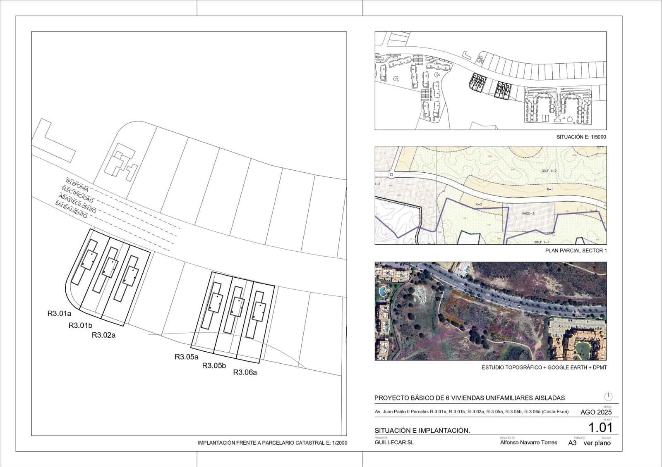Click the north arrow symbol in the title block
Screen dimensions: 662x467
tap(608, 397)
